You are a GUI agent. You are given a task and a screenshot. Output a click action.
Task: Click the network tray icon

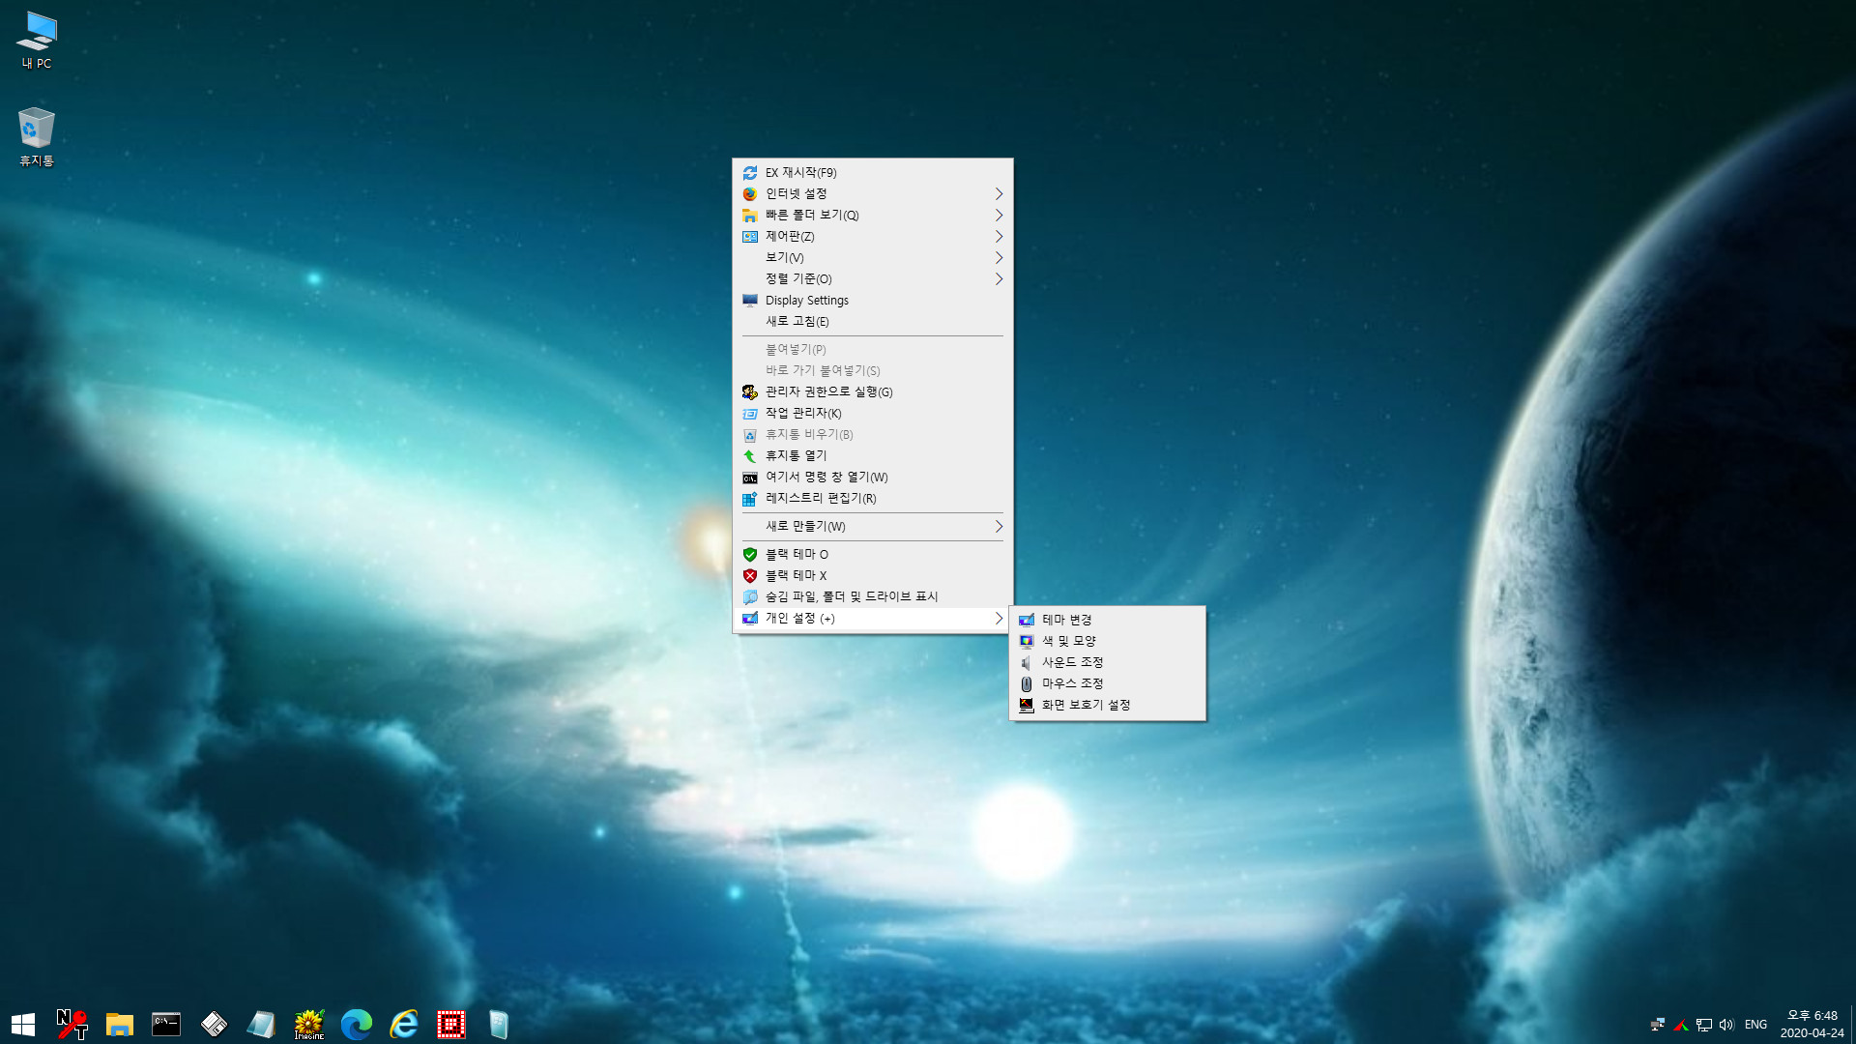[x=1703, y=1025]
